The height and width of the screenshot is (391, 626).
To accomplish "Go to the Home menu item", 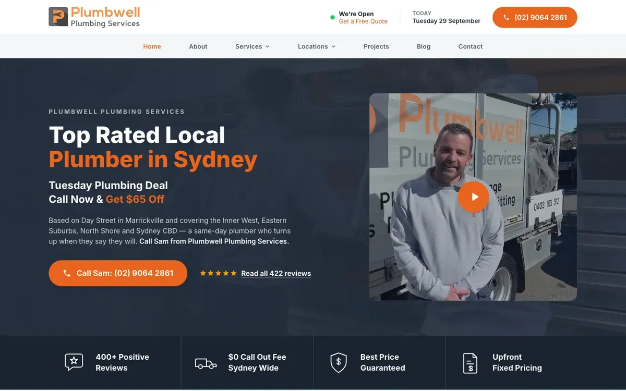I will point(152,46).
